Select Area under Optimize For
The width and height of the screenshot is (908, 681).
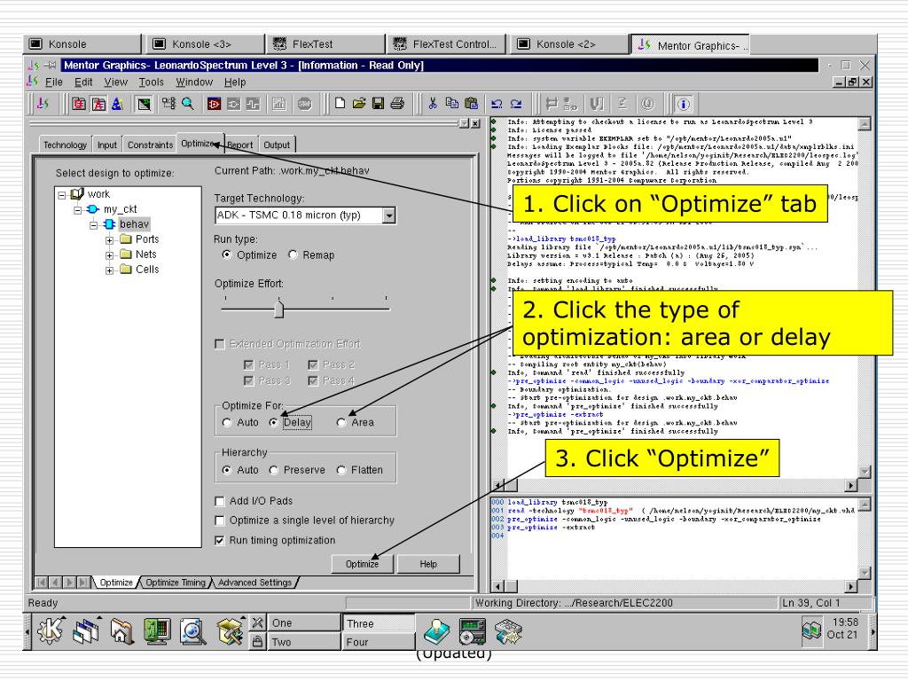pyautogui.click(x=341, y=423)
